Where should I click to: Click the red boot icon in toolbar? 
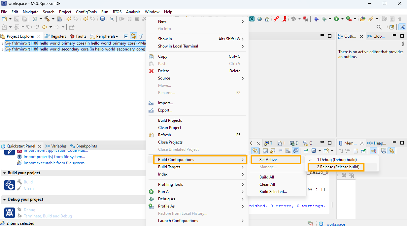284,19
